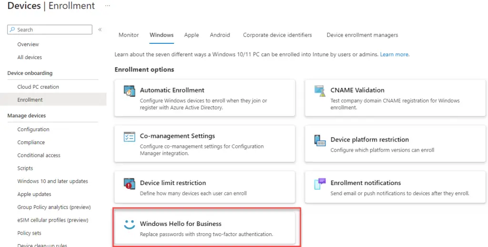Screen dimensions: 488x247
Task: Select the Windows tab
Action: 162,35
